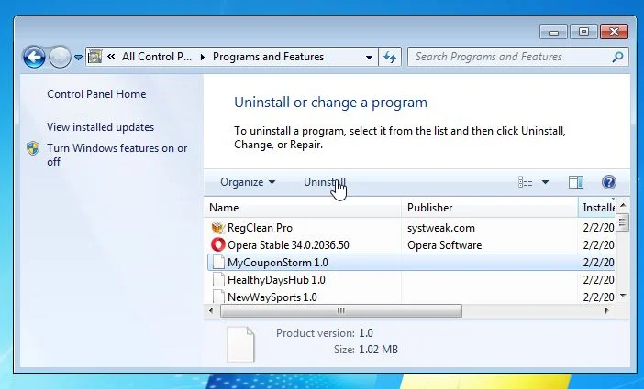Click Opera Software publisher cell
Viewport: 644px width, 389px height.
tap(444, 245)
